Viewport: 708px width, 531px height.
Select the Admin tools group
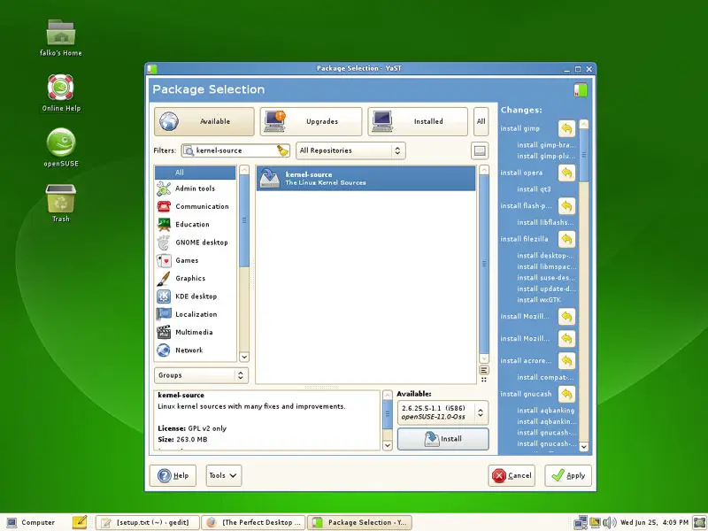[195, 189]
